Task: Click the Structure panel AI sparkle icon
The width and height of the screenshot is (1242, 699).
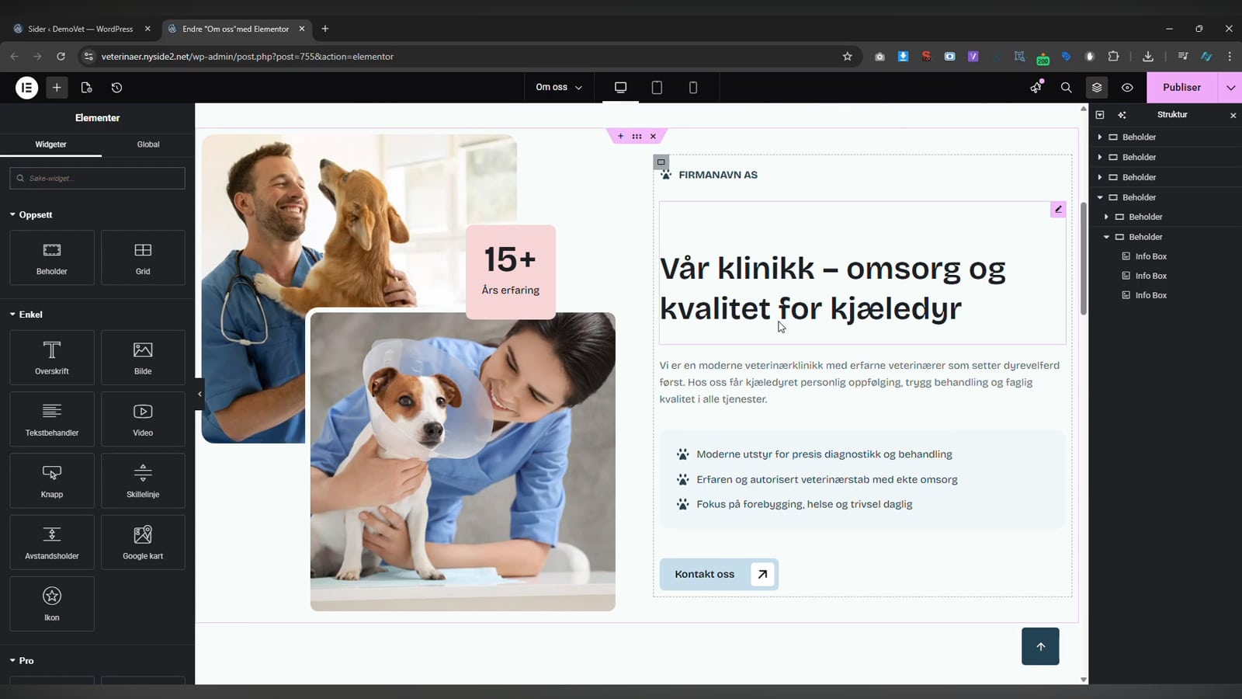Action: coord(1122,115)
